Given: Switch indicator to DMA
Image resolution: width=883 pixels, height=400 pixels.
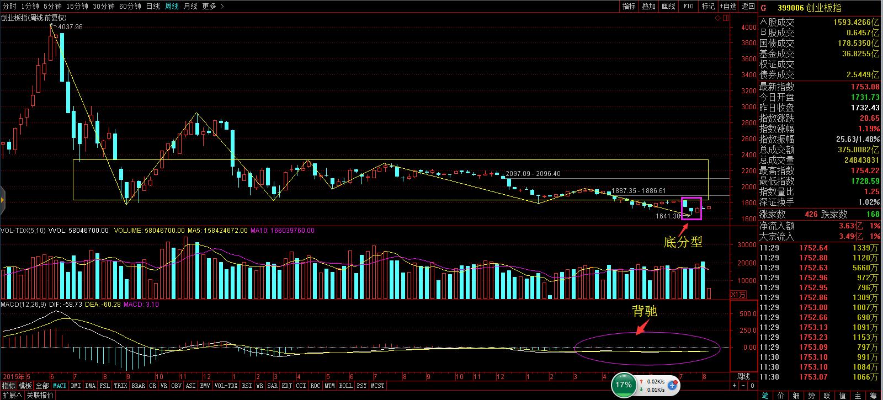Looking at the screenshot, I should [90, 386].
